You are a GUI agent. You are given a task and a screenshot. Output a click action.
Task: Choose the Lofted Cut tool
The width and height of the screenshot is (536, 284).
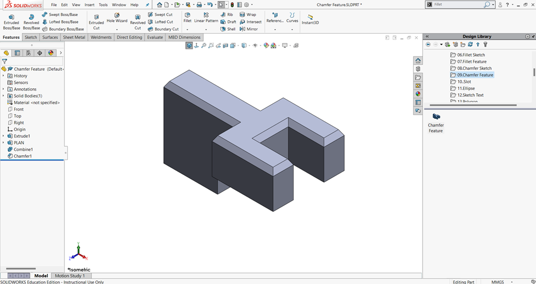point(161,22)
